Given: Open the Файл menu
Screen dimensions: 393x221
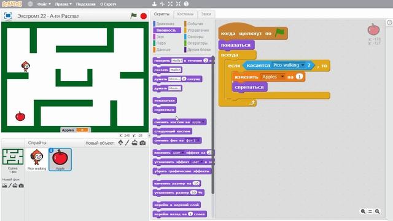Looking at the screenshot, I should click(x=44, y=4).
